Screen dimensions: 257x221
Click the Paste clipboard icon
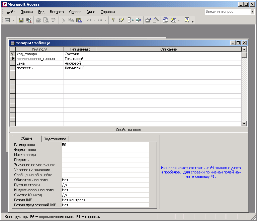click(79, 20)
